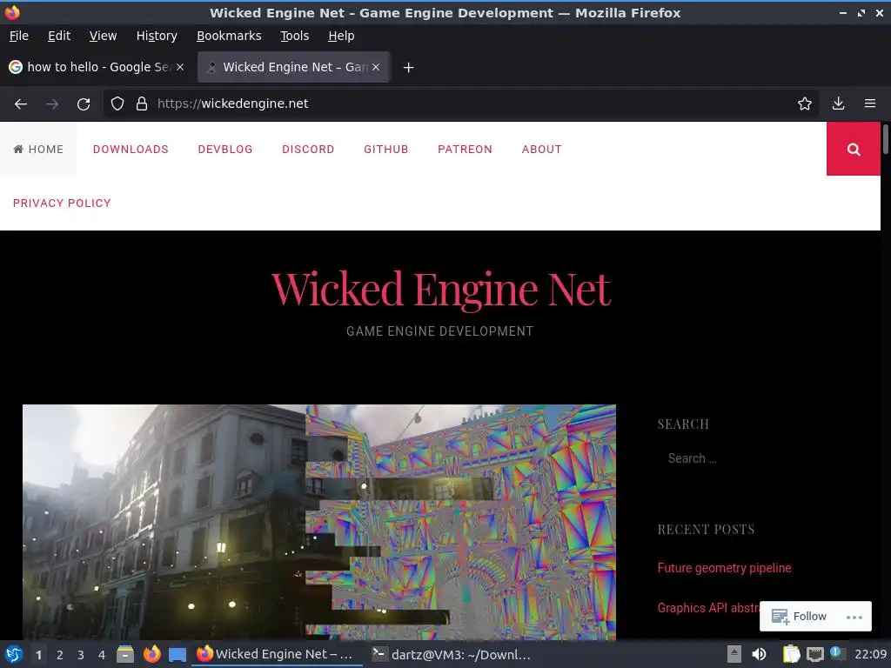Open the ABOUT page
Screen dimensions: 891x668
tap(541, 150)
